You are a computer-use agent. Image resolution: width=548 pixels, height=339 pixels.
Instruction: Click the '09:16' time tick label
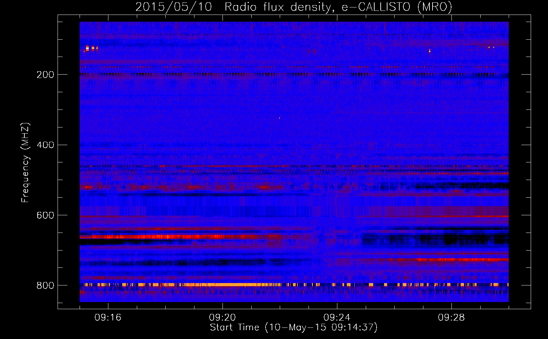tap(108, 318)
